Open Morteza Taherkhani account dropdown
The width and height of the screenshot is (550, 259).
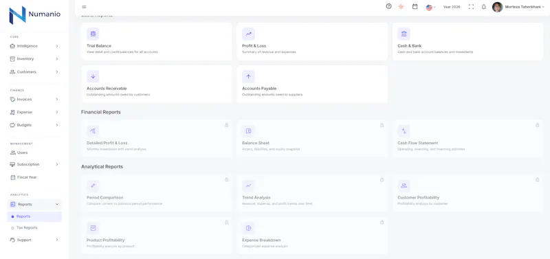[x=525, y=7]
